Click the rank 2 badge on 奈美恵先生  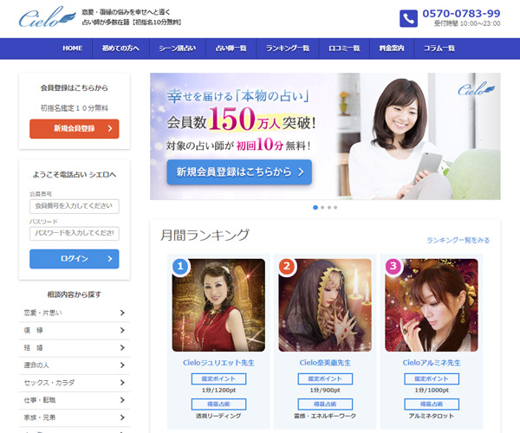point(287,266)
